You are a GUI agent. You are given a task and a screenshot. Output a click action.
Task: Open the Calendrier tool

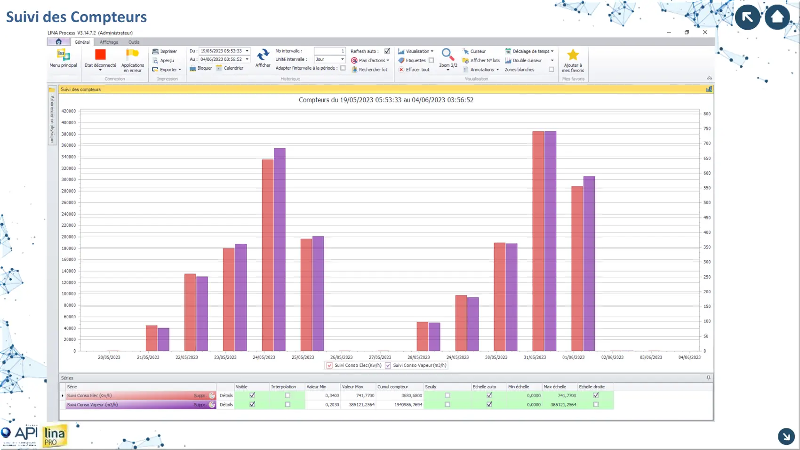click(230, 68)
